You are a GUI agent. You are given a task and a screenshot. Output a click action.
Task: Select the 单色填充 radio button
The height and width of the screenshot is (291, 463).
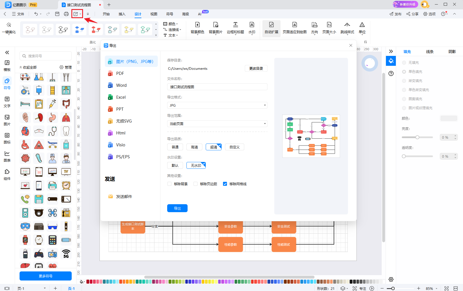tap(404, 72)
